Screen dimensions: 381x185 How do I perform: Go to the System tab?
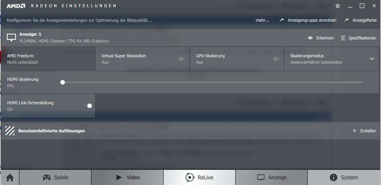point(344,177)
